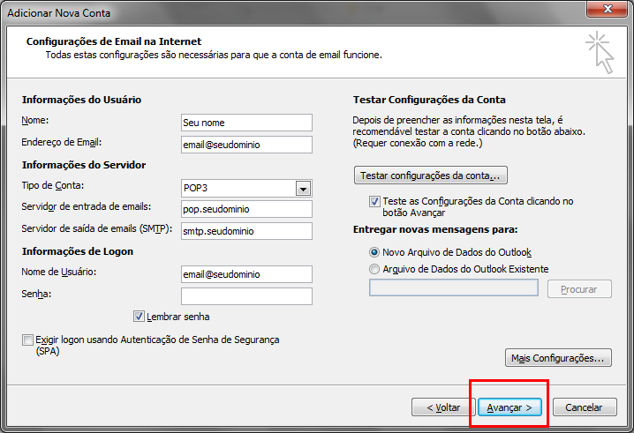
Task: Close the Adicionar Nova Conta dialog
Action: (x=608, y=8)
